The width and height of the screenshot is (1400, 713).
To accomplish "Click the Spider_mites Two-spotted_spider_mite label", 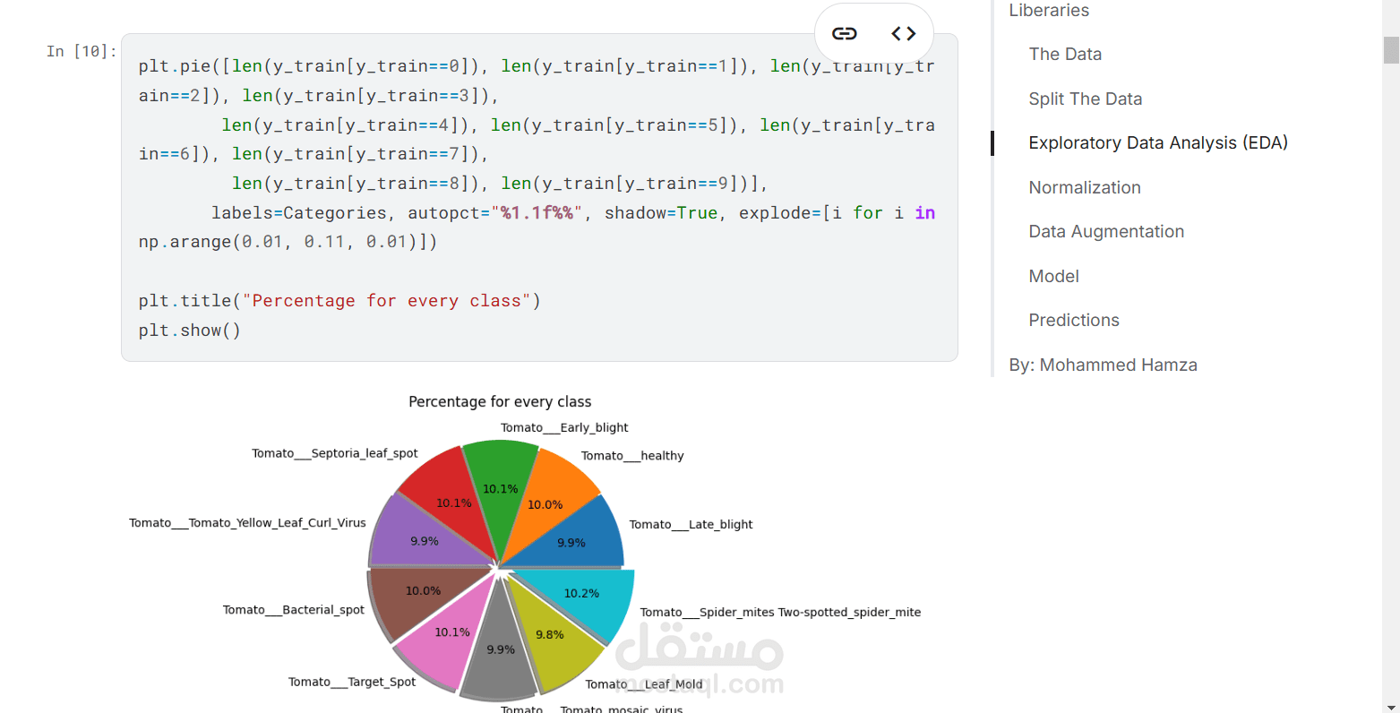I will click(x=780, y=613).
